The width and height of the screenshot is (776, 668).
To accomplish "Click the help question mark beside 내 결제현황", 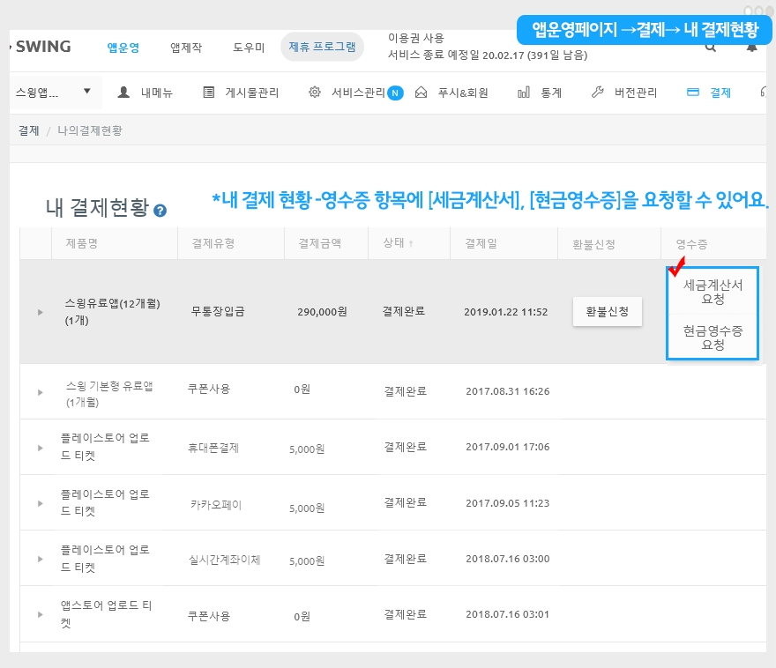I will [x=160, y=211].
